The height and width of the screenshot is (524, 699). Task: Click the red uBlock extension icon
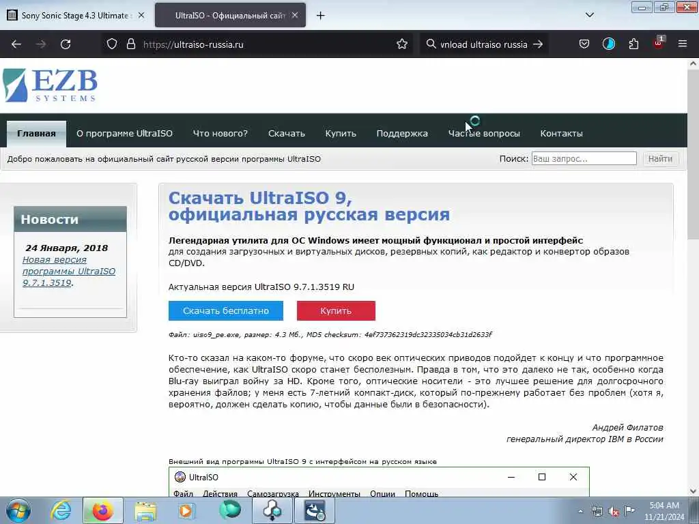[659, 43]
